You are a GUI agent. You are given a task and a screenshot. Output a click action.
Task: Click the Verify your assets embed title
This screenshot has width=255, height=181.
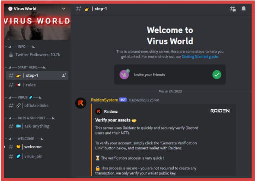click(x=116, y=120)
